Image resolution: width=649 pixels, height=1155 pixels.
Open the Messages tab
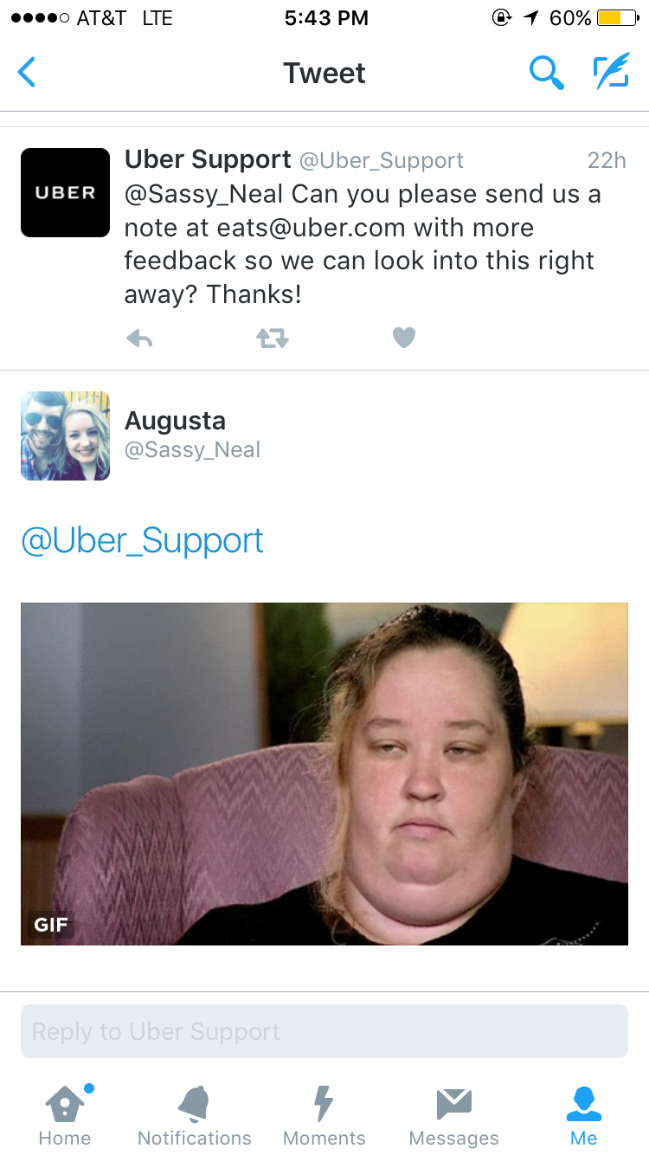(x=454, y=1116)
